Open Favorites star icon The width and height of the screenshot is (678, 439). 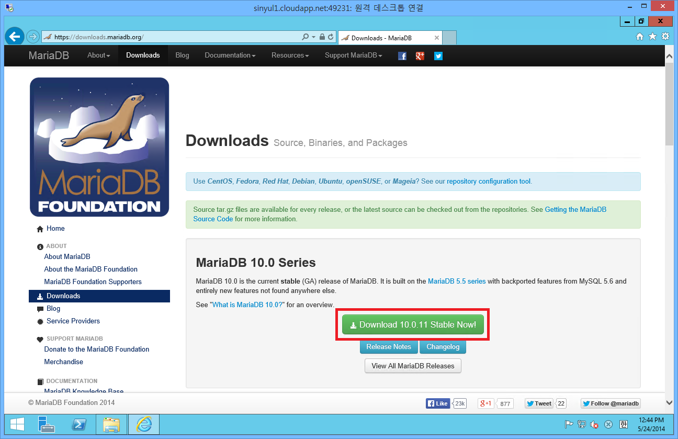pyautogui.click(x=652, y=37)
